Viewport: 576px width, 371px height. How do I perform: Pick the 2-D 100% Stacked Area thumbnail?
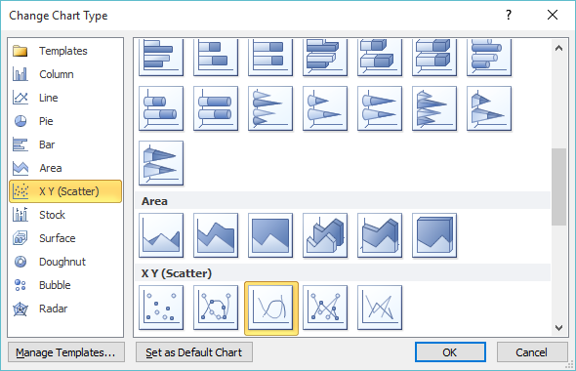point(270,235)
